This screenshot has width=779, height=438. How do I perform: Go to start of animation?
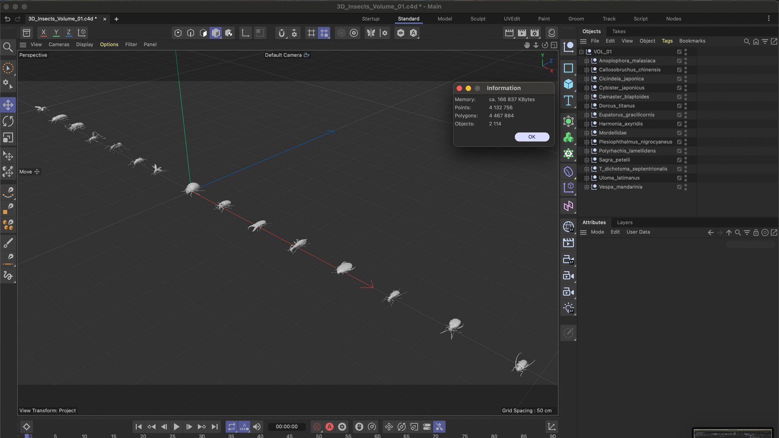click(138, 427)
